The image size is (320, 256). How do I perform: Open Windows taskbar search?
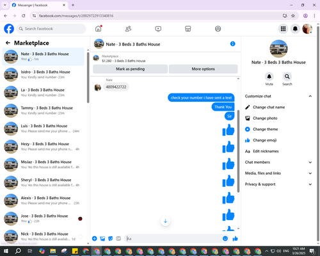coord(18,251)
